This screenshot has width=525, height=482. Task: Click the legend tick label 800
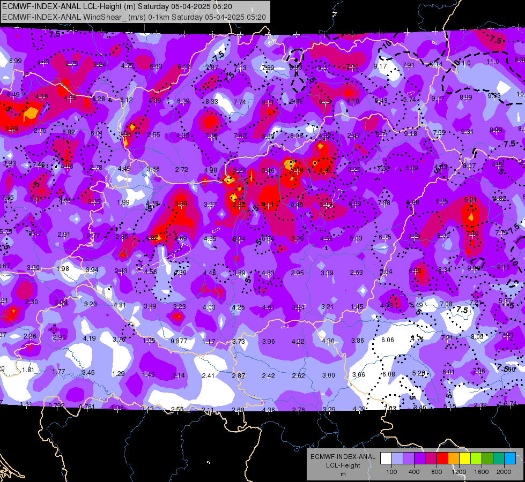[437, 472]
